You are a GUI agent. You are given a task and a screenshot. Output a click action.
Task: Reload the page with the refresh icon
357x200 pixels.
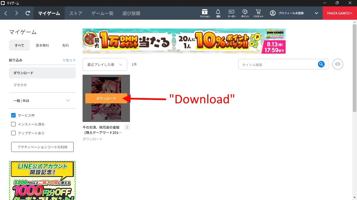click(x=28, y=13)
